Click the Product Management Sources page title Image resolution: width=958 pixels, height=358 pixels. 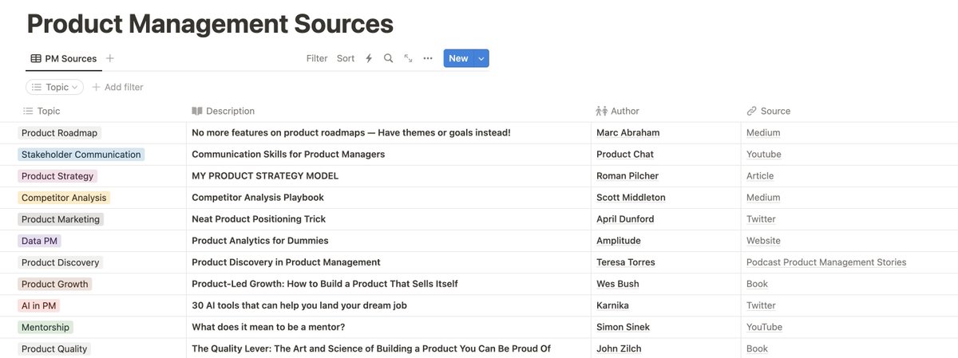coord(210,23)
